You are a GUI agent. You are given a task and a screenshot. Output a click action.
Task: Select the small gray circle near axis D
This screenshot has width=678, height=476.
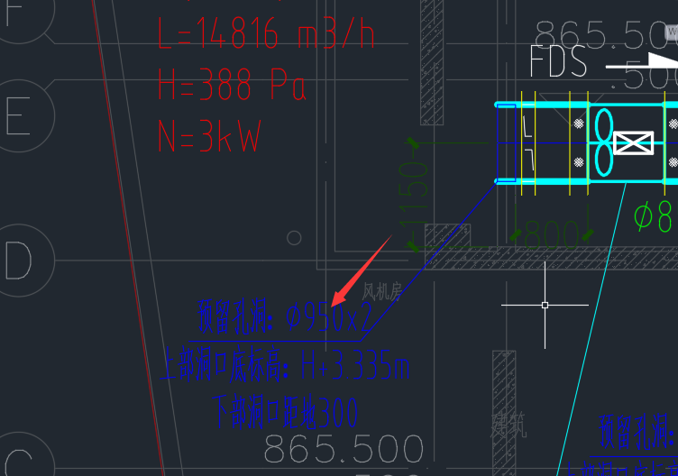click(294, 238)
